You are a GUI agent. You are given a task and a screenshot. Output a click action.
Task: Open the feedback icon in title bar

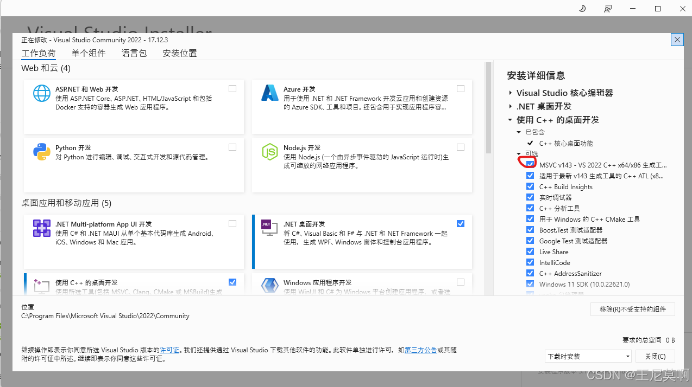(608, 9)
